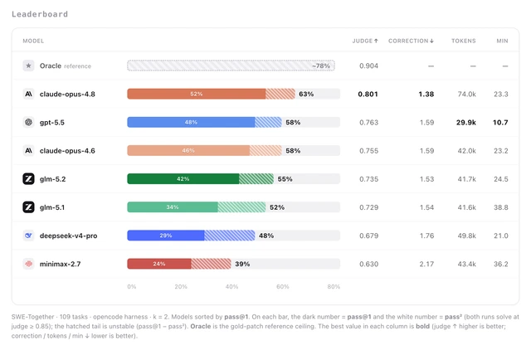Click the Z logo beside glm-5.2

[28, 178]
